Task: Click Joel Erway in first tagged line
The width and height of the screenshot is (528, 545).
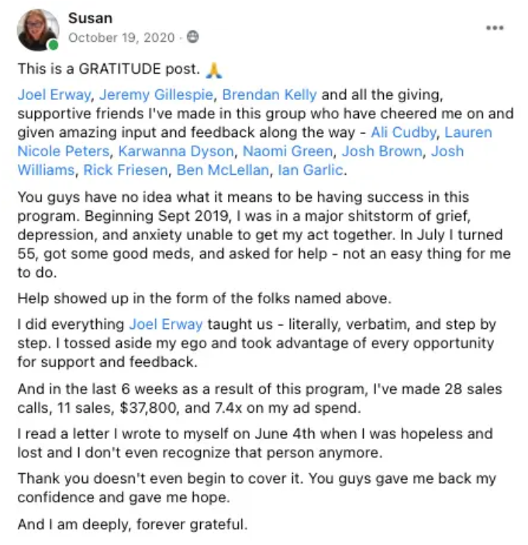Action: [54, 94]
